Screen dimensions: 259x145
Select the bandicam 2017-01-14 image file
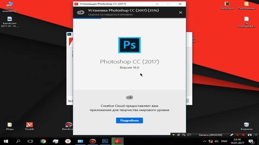pos(10,22)
